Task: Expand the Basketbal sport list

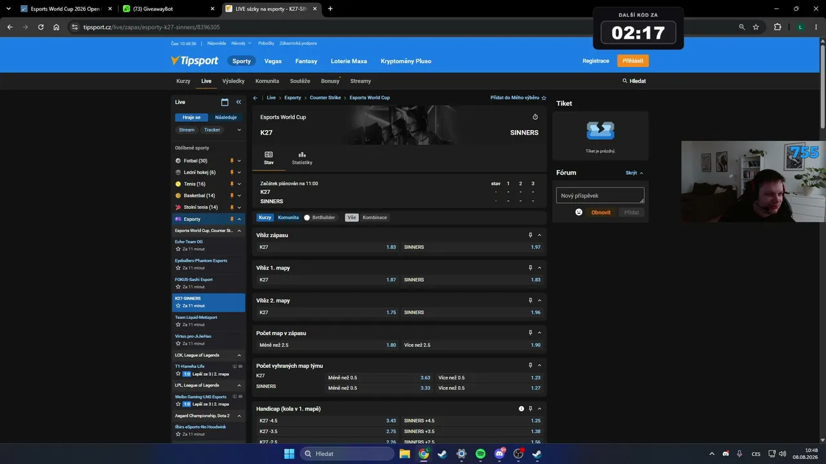Action: 239,196
